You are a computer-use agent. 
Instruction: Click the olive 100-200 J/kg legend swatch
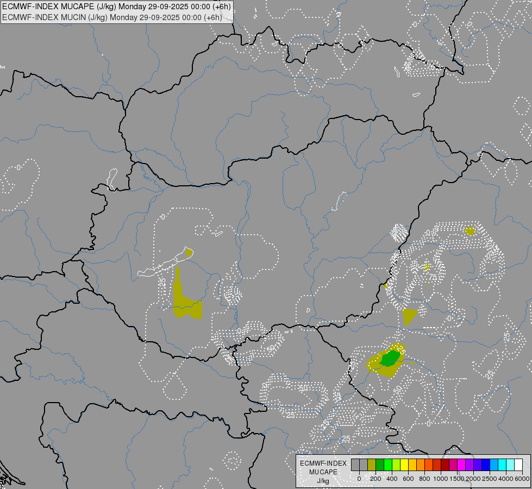(x=372, y=465)
